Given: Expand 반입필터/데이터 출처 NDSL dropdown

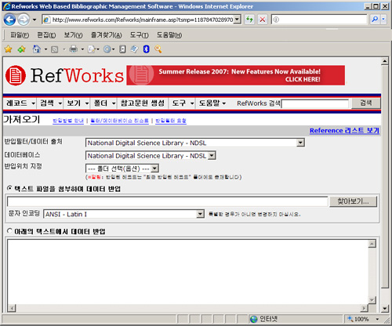Looking at the screenshot, I should point(300,143).
